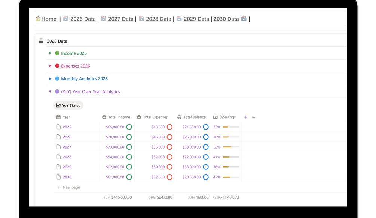Viewport: 376px width, 218px height.
Task: Click the page icon of the 2025 row
Action: (x=58, y=127)
